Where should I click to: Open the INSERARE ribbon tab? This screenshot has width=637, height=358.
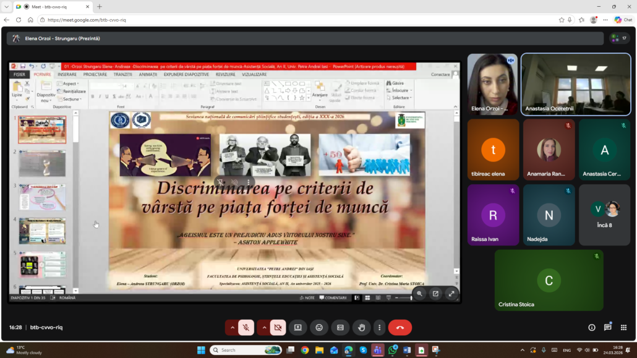(x=67, y=74)
